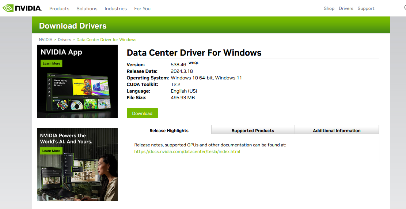The image size is (406, 209).
Task: Open the Industries menu
Action: (116, 8)
